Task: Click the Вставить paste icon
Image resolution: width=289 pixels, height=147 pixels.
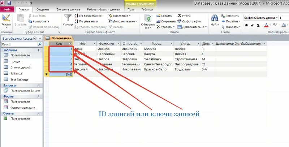Action: (x=21, y=18)
